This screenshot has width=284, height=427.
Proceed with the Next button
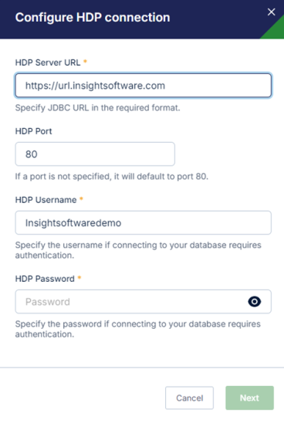[249, 398]
